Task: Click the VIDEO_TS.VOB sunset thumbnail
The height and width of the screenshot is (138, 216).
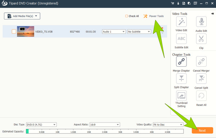Action: [26, 31]
